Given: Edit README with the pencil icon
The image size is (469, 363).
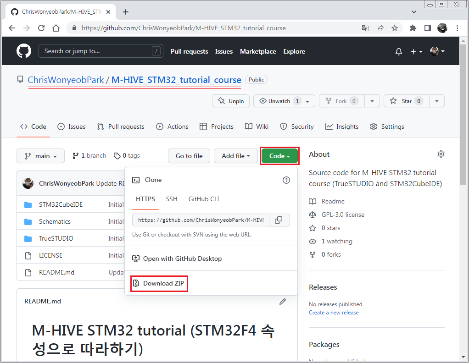Looking at the screenshot, I should pyautogui.click(x=282, y=302).
